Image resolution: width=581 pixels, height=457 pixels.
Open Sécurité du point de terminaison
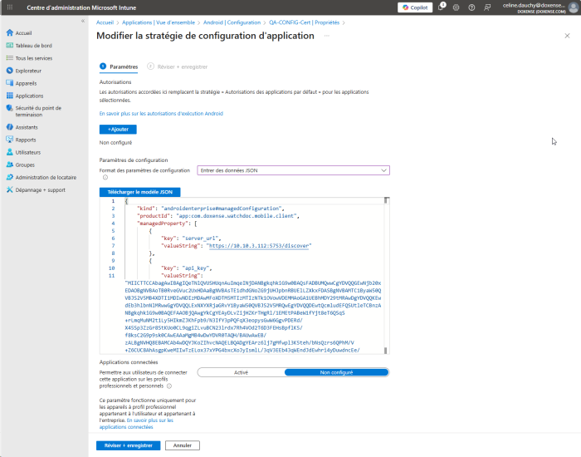(38, 111)
